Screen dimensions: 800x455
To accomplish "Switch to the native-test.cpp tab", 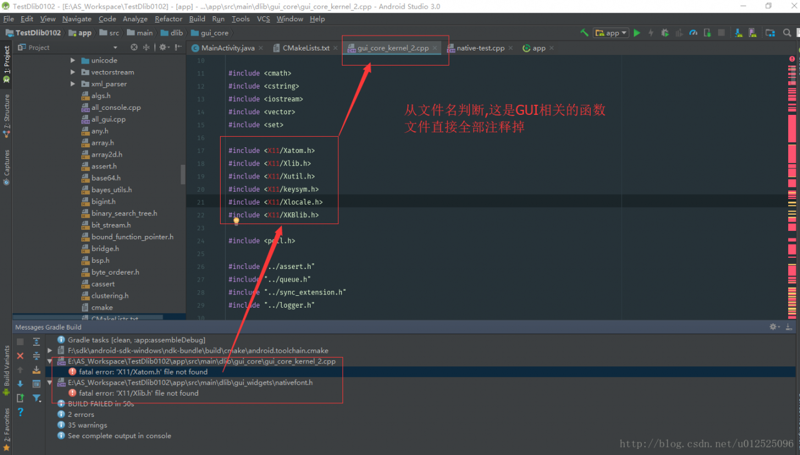I will pos(480,48).
